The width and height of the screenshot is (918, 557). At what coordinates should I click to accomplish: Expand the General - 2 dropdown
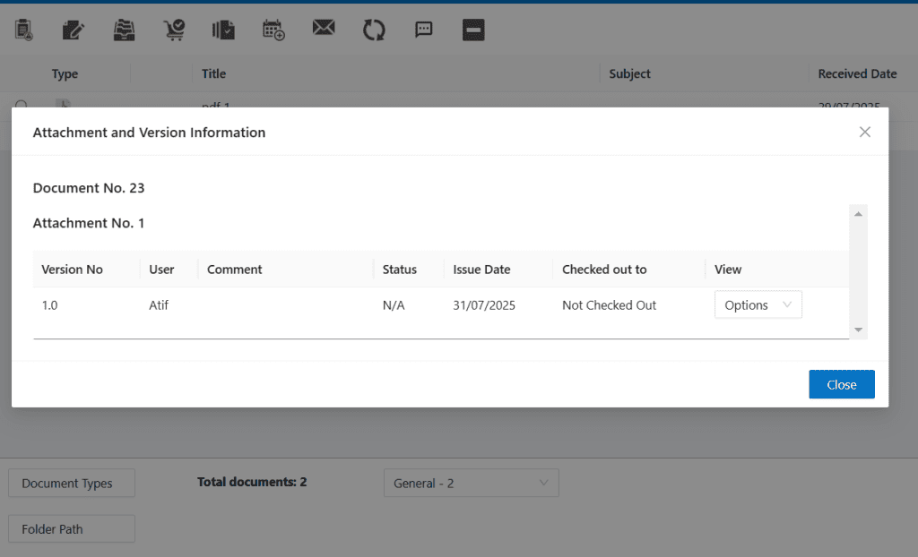click(471, 484)
